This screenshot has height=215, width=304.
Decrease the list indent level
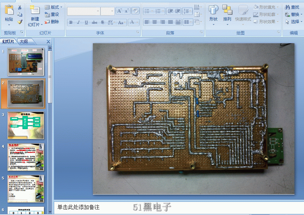coord(170,11)
